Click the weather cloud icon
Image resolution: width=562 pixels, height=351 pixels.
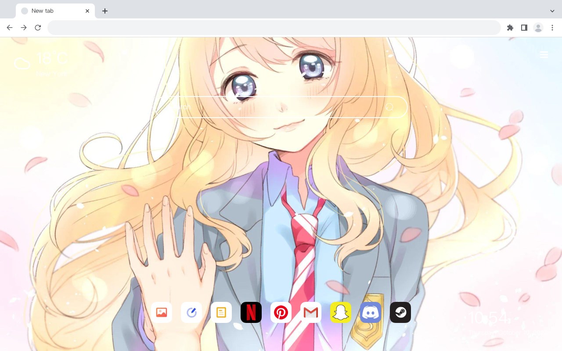tap(22, 64)
